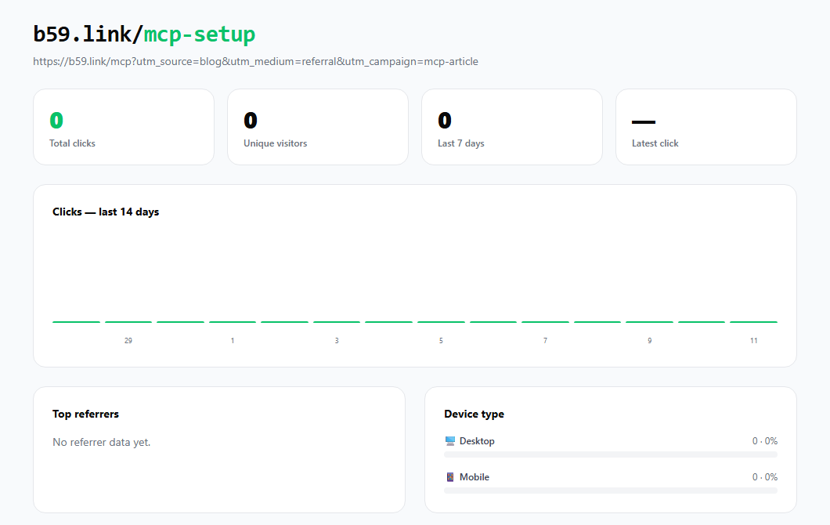
Task: Click the Total clicks zero value
Action: click(56, 120)
